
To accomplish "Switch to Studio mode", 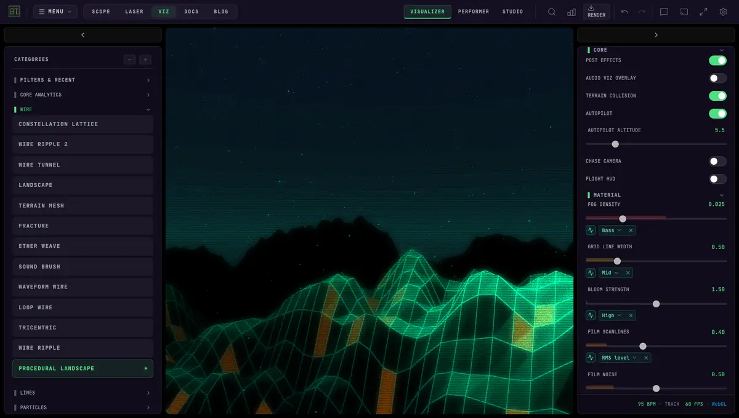I will click(x=512, y=12).
